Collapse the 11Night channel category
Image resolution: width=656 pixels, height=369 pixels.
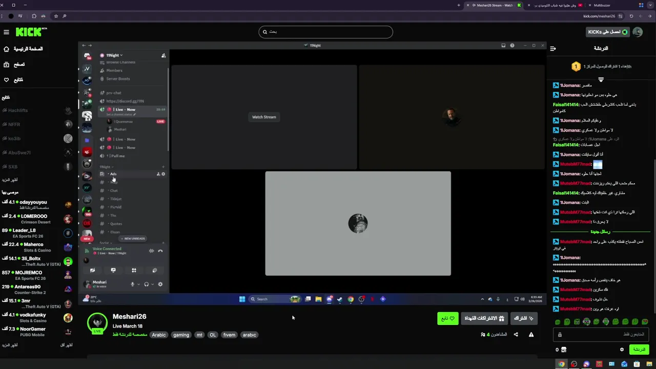point(107,167)
